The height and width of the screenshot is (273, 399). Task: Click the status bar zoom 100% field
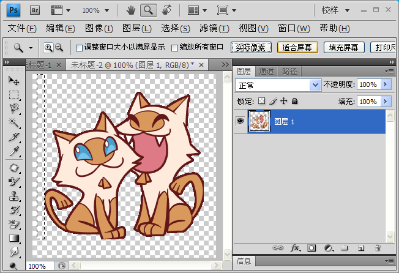click(x=40, y=266)
